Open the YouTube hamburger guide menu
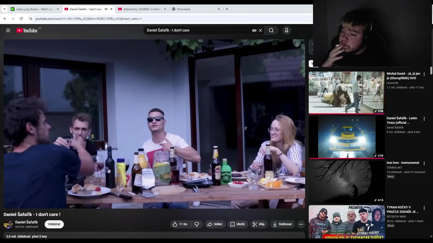 click(8, 30)
